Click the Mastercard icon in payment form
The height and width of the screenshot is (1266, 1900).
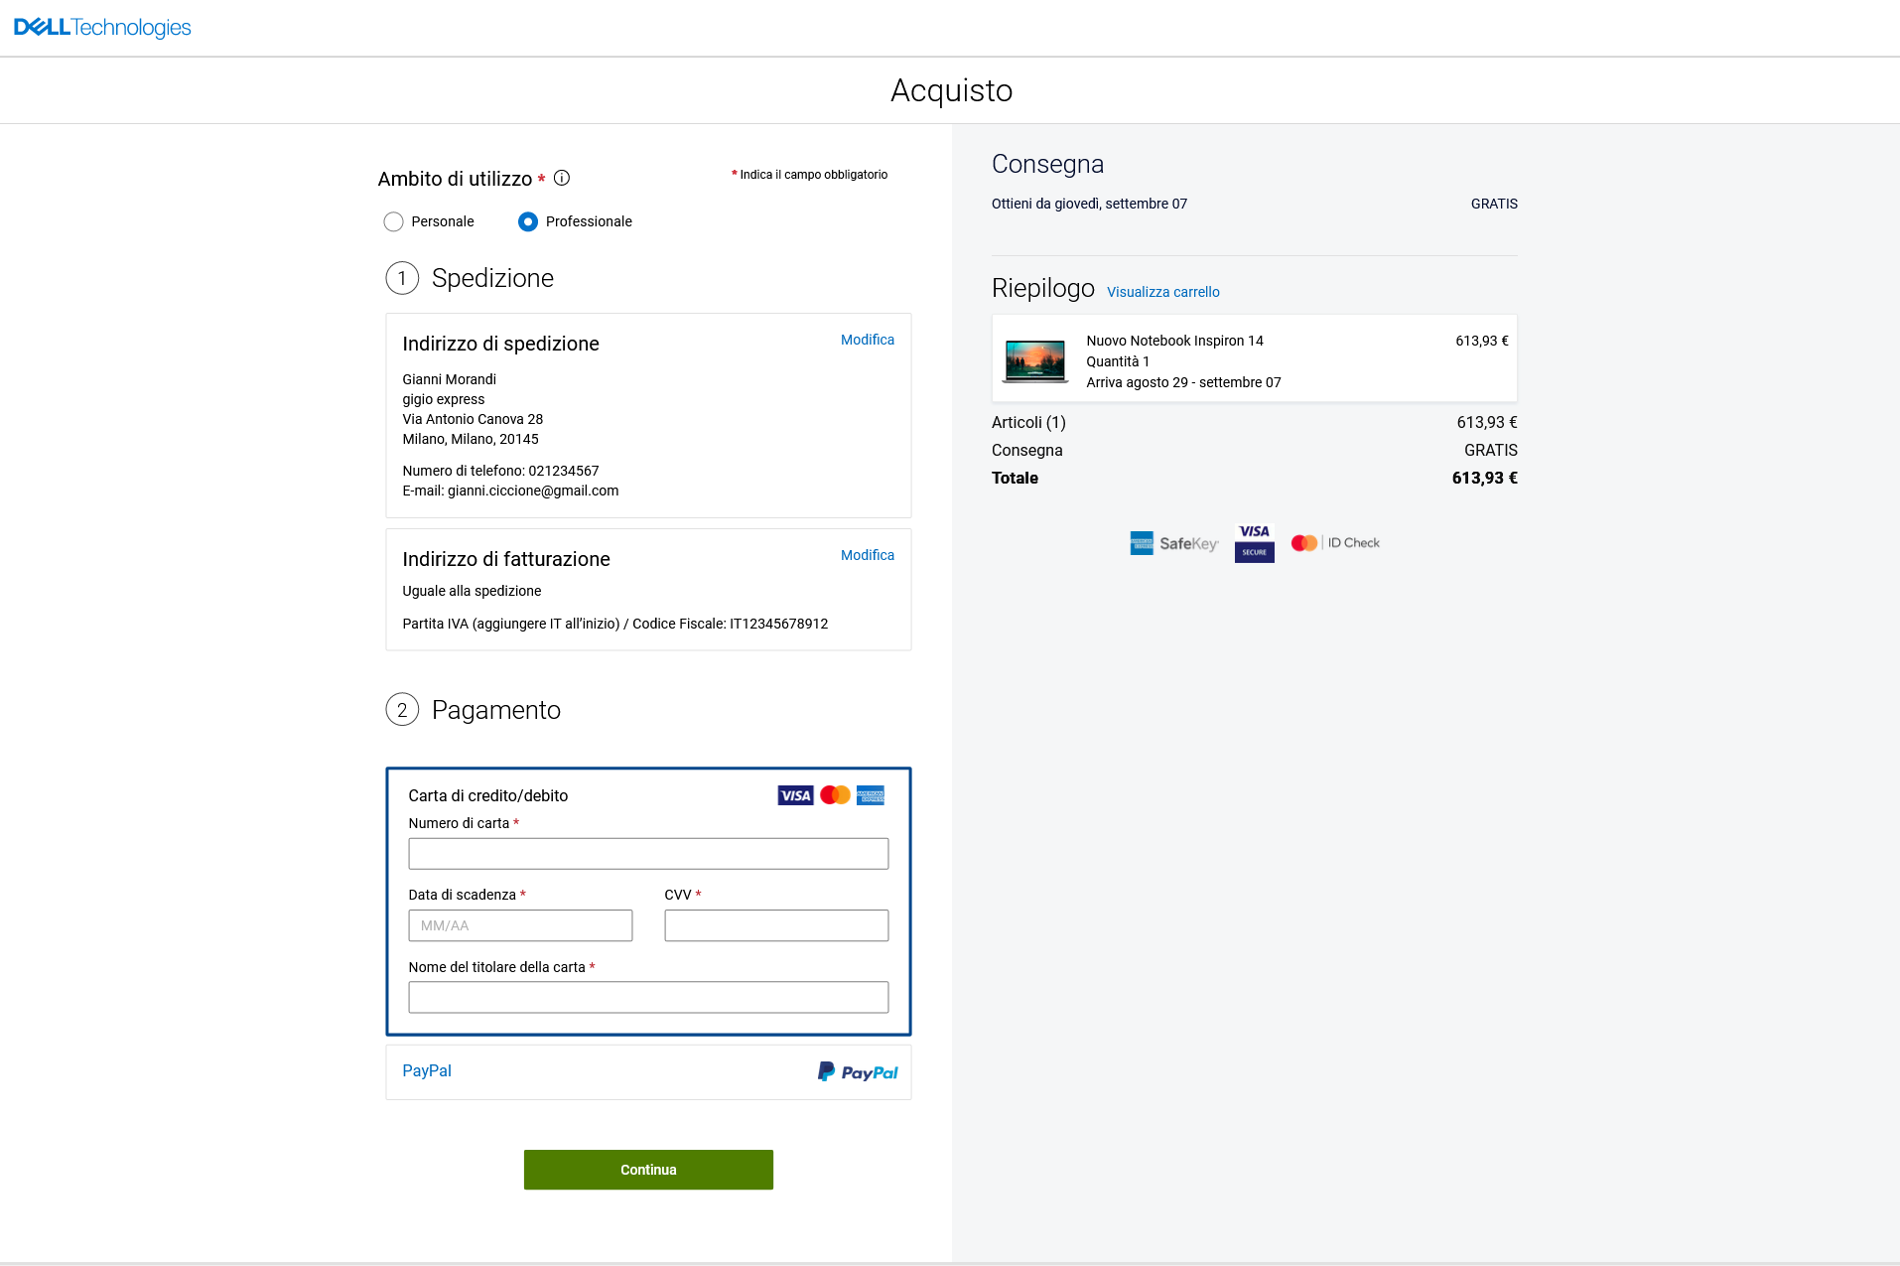pos(835,795)
